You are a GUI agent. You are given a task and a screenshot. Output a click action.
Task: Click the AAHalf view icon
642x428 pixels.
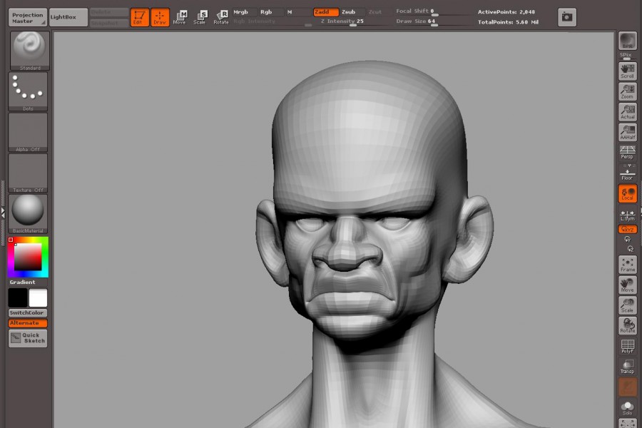[x=628, y=132]
